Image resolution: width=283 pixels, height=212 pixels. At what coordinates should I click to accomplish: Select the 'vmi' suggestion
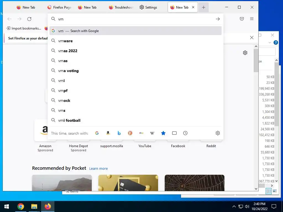tap(135, 81)
